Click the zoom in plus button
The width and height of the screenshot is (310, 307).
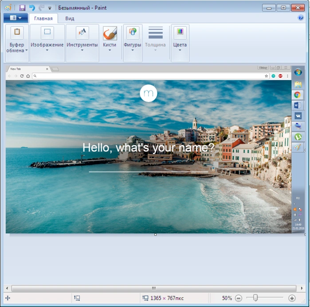point(292,298)
